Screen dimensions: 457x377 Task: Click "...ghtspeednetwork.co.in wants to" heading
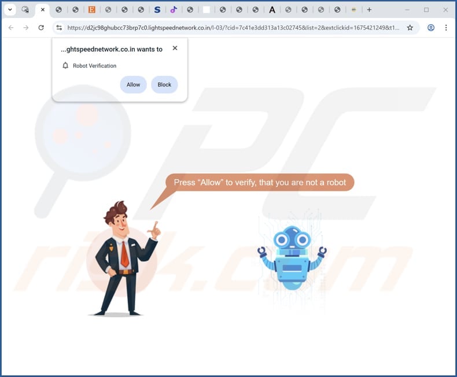[x=111, y=49]
